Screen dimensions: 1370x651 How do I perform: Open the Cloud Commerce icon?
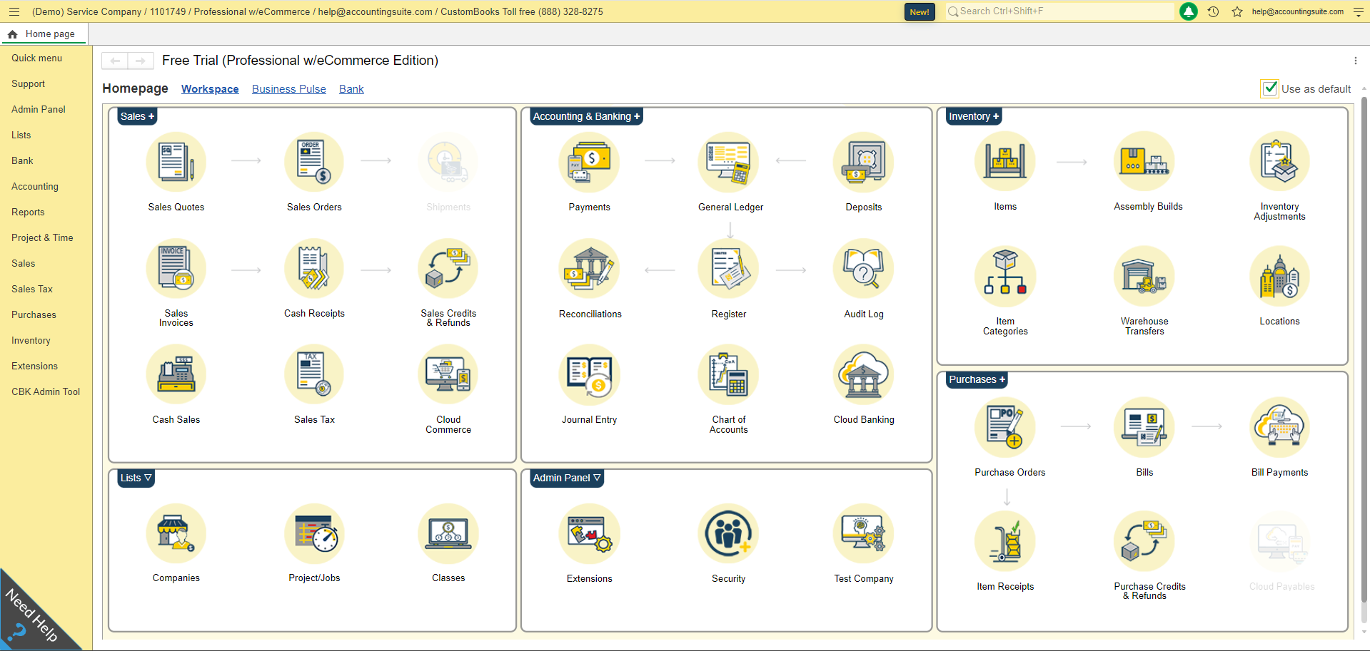pos(448,375)
